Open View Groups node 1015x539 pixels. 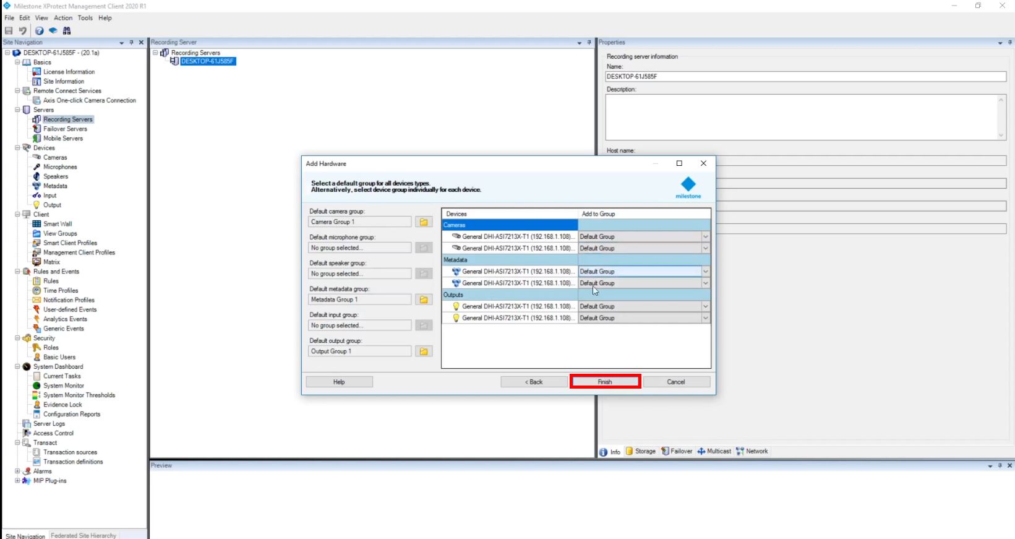tap(60, 233)
